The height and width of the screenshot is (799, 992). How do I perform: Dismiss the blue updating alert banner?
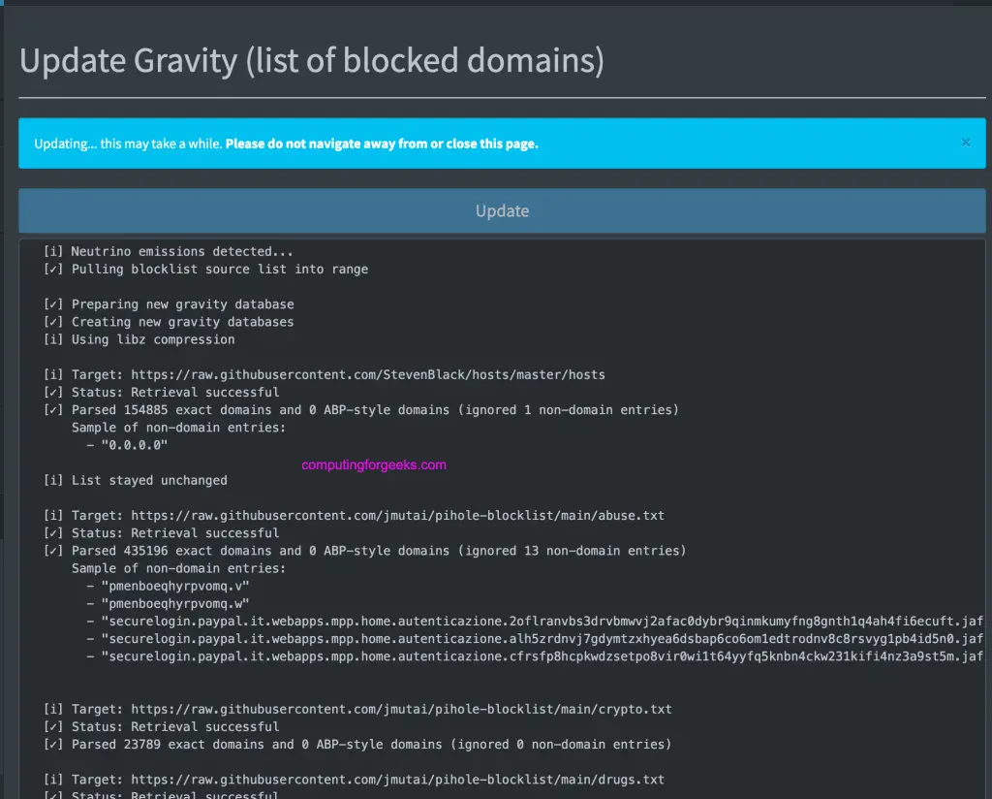[x=966, y=143]
